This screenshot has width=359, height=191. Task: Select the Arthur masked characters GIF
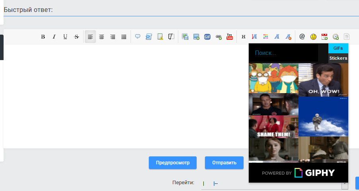(273, 78)
